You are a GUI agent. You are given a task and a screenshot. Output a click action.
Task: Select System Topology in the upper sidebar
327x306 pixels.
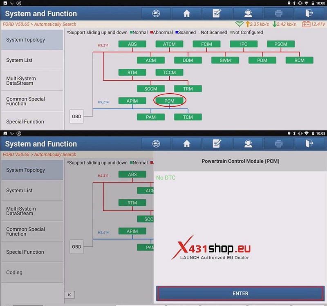pos(32,40)
